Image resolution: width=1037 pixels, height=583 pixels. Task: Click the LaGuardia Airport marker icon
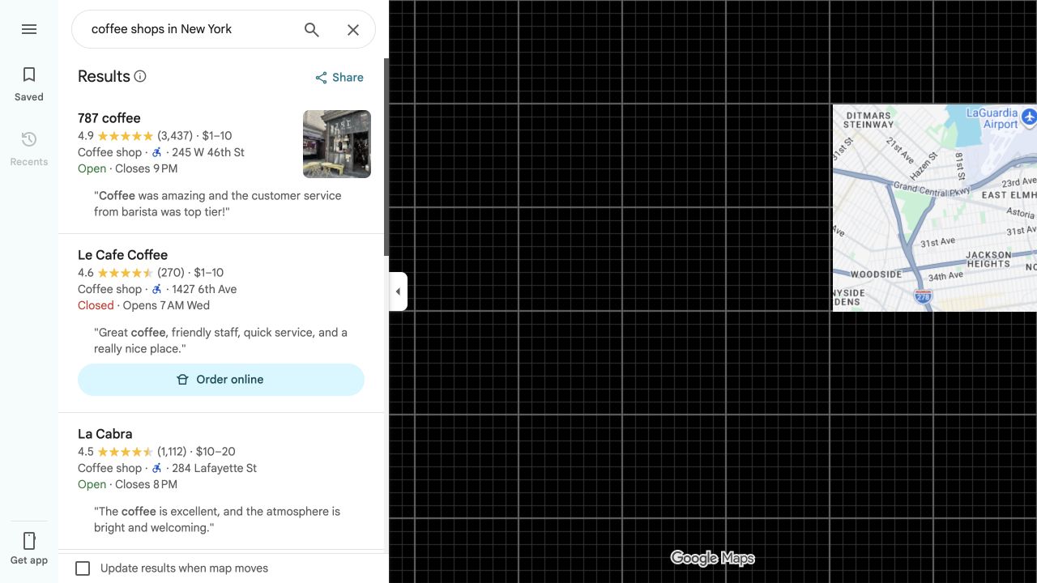point(1029,117)
